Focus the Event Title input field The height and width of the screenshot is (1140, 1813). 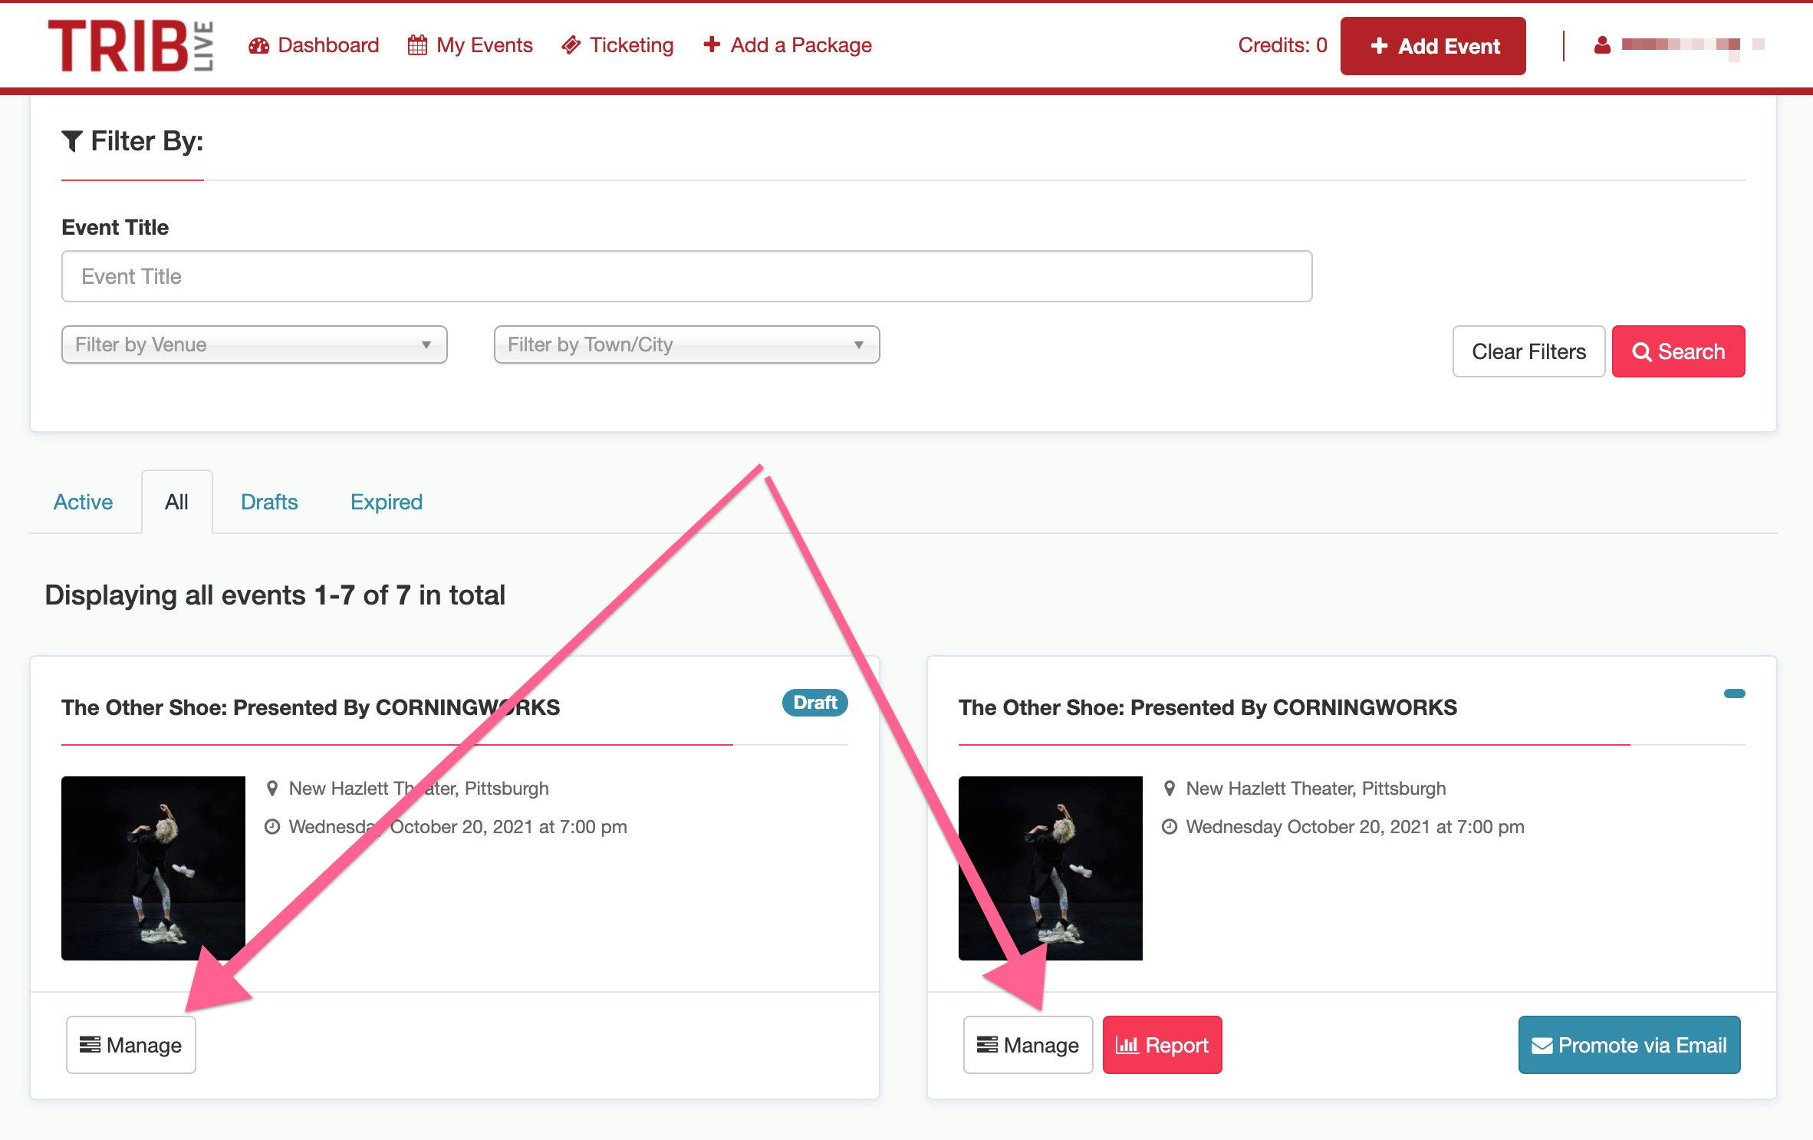686,276
